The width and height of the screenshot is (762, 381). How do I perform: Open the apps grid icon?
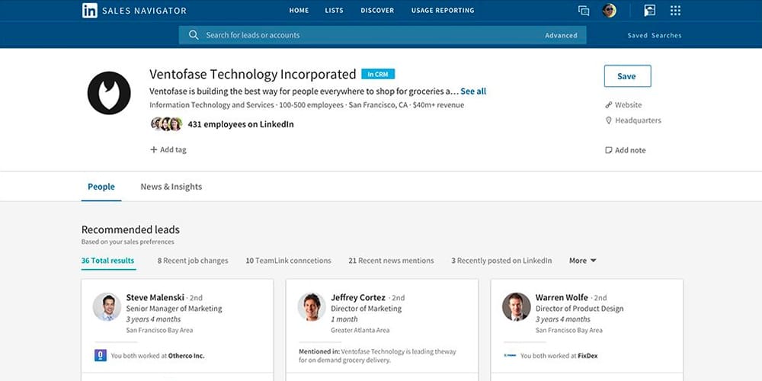click(x=675, y=10)
